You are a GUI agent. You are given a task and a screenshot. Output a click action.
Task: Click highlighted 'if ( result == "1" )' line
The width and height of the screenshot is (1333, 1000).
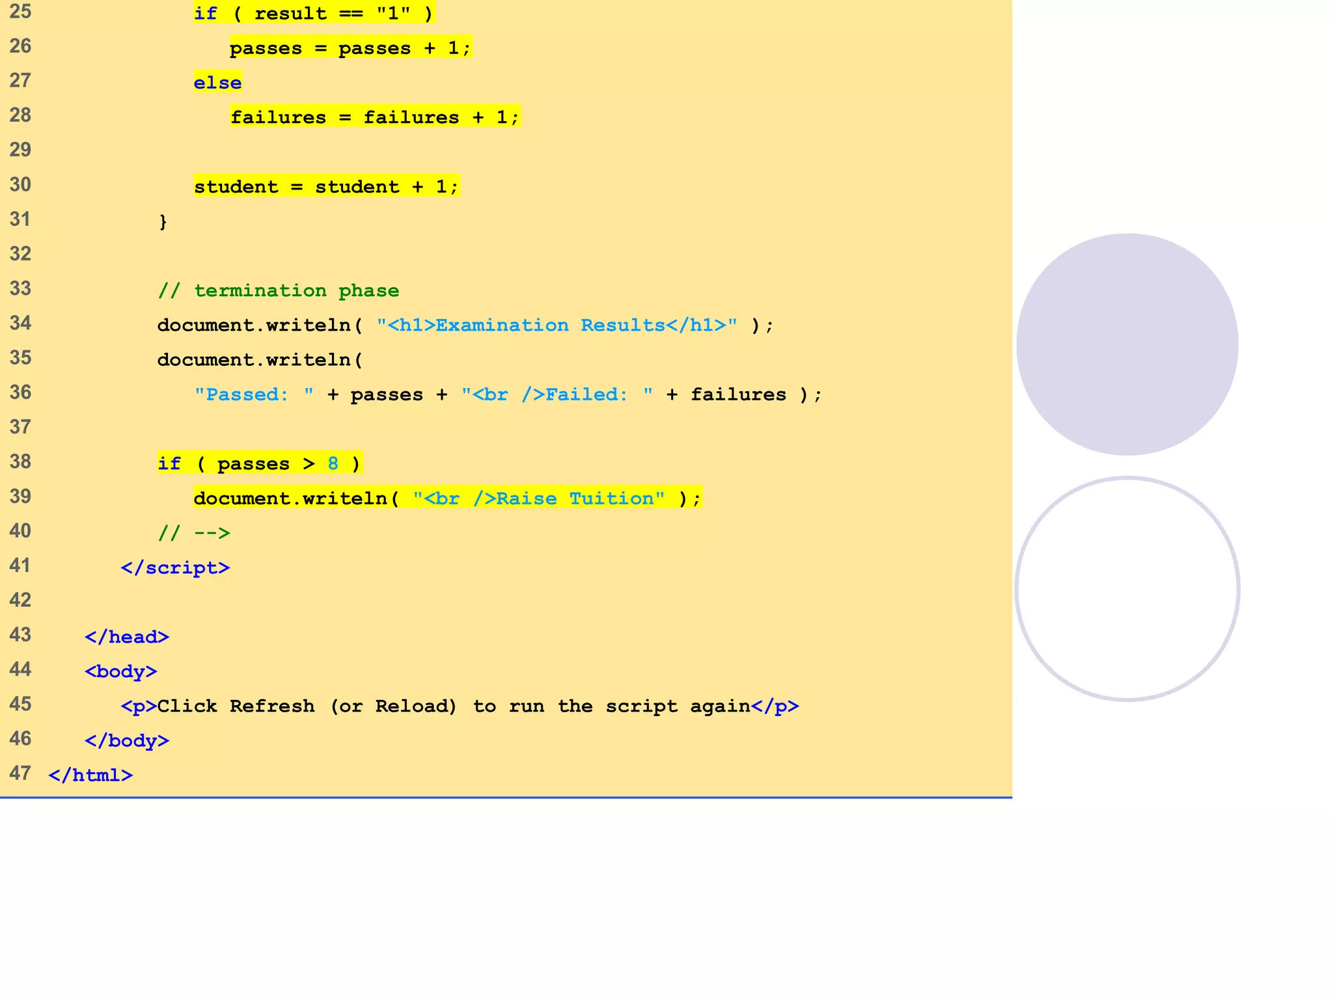tap(314, 13)
